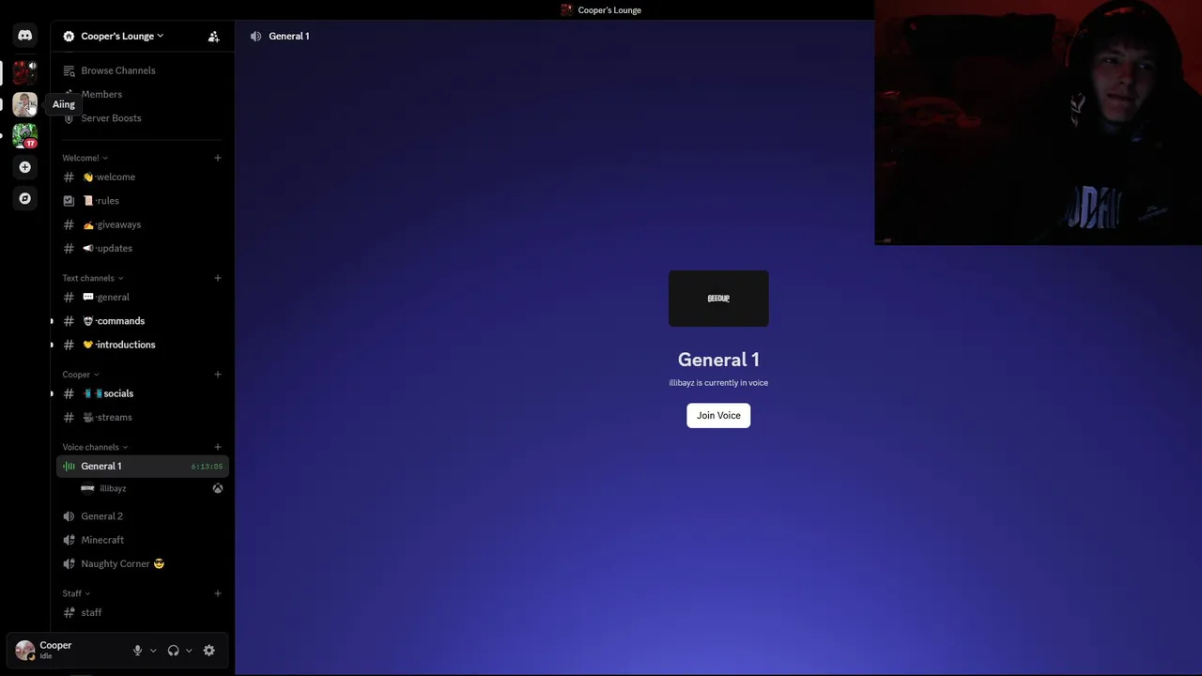This screenshot has height=676, width=1202.
Task: Add channel to the Staff category
Action: (218, 593)
